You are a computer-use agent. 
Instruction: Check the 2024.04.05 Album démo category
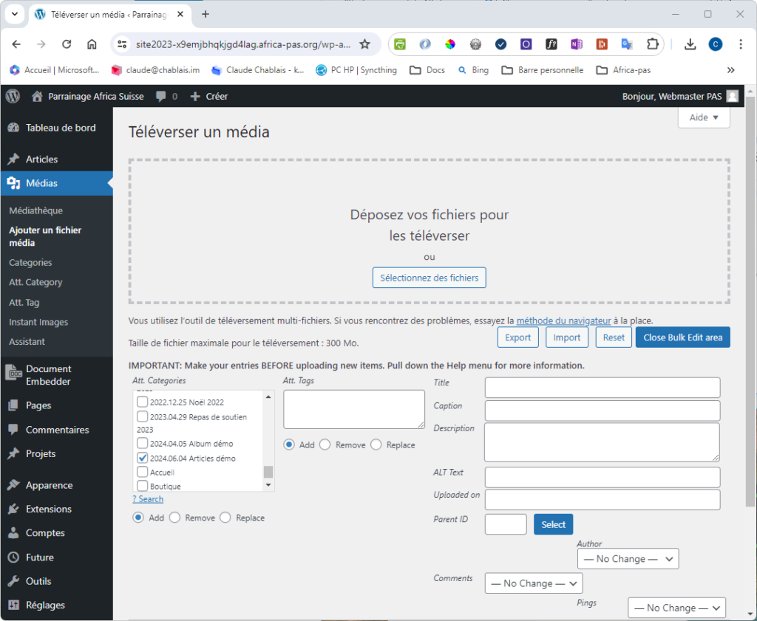pyautogui.click(x=143, y=444)
